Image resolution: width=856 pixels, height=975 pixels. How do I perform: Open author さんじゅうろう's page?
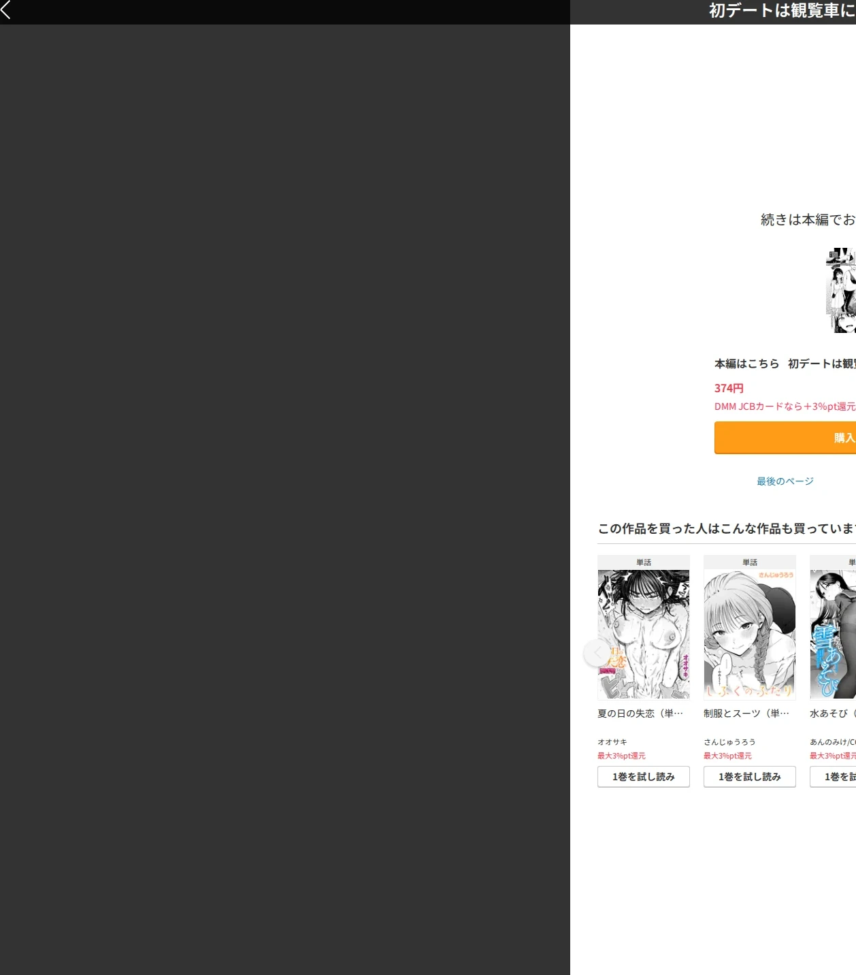[x=729, y=742]
